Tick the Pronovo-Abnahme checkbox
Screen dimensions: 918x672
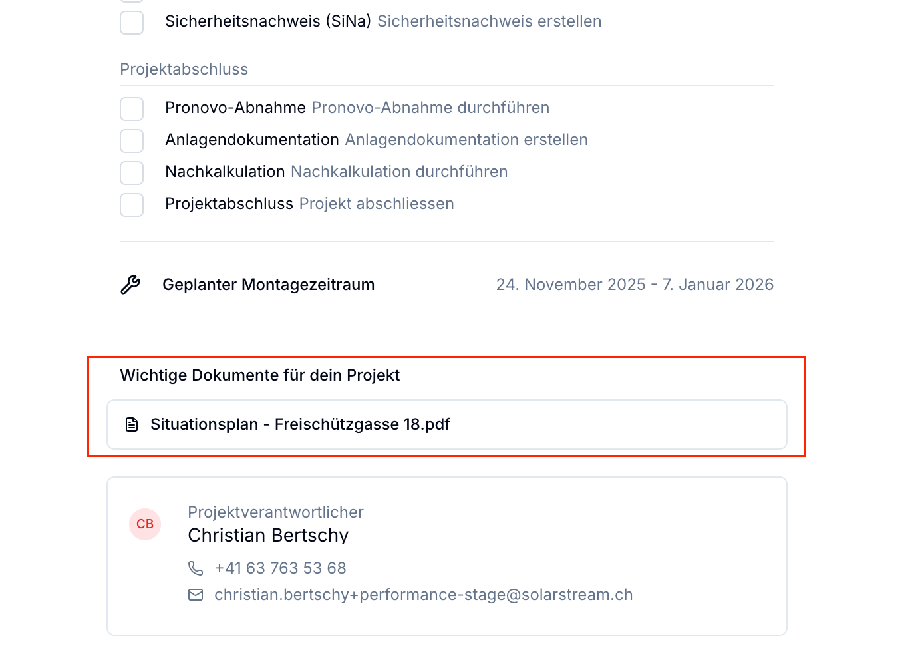coord(132,108)
